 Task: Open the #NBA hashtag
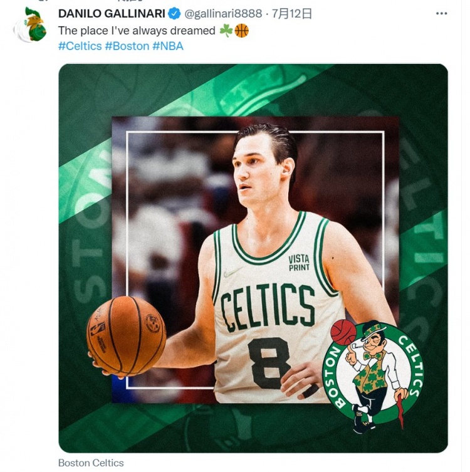click(x=167, y=46)
